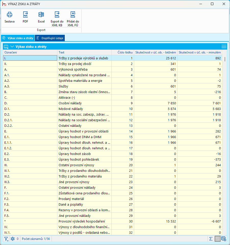Open the book icon in grid header
The width and height of the screenshot is (230, 245).
coord(6,47)
